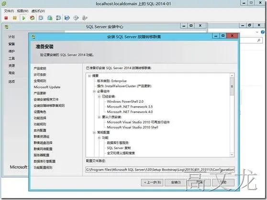This screenshot has width=267, height=200.
Task: Collapse the 摘要 summary tree node
Action: 89,76
